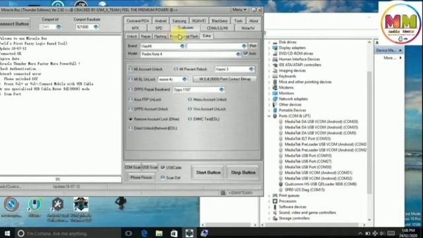Open the Oppo 1107 dropdown
Viewport: 423px width, 238px height.
click(221, 90)
